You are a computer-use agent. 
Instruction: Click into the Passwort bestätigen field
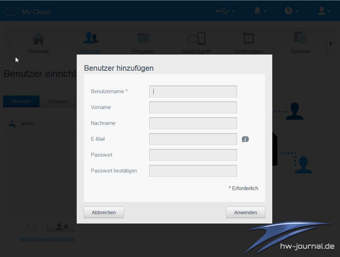[x=193, y=171]
